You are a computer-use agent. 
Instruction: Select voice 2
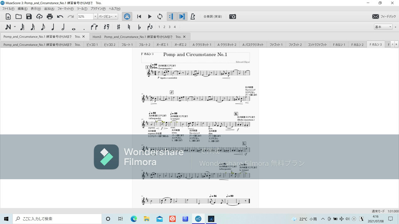(164, 27)
